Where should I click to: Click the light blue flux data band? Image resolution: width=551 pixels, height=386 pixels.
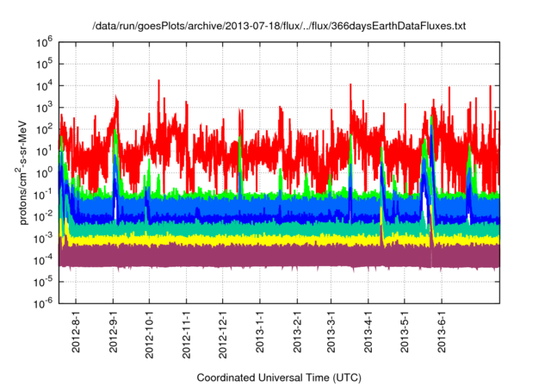(279, 205)
